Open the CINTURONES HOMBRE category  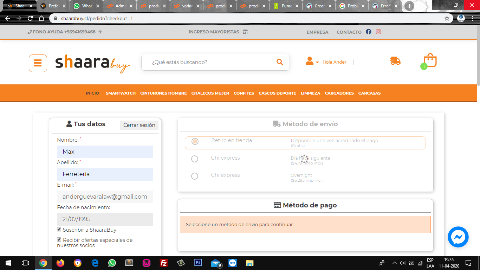pyautogui.click(x=163, y=93)
